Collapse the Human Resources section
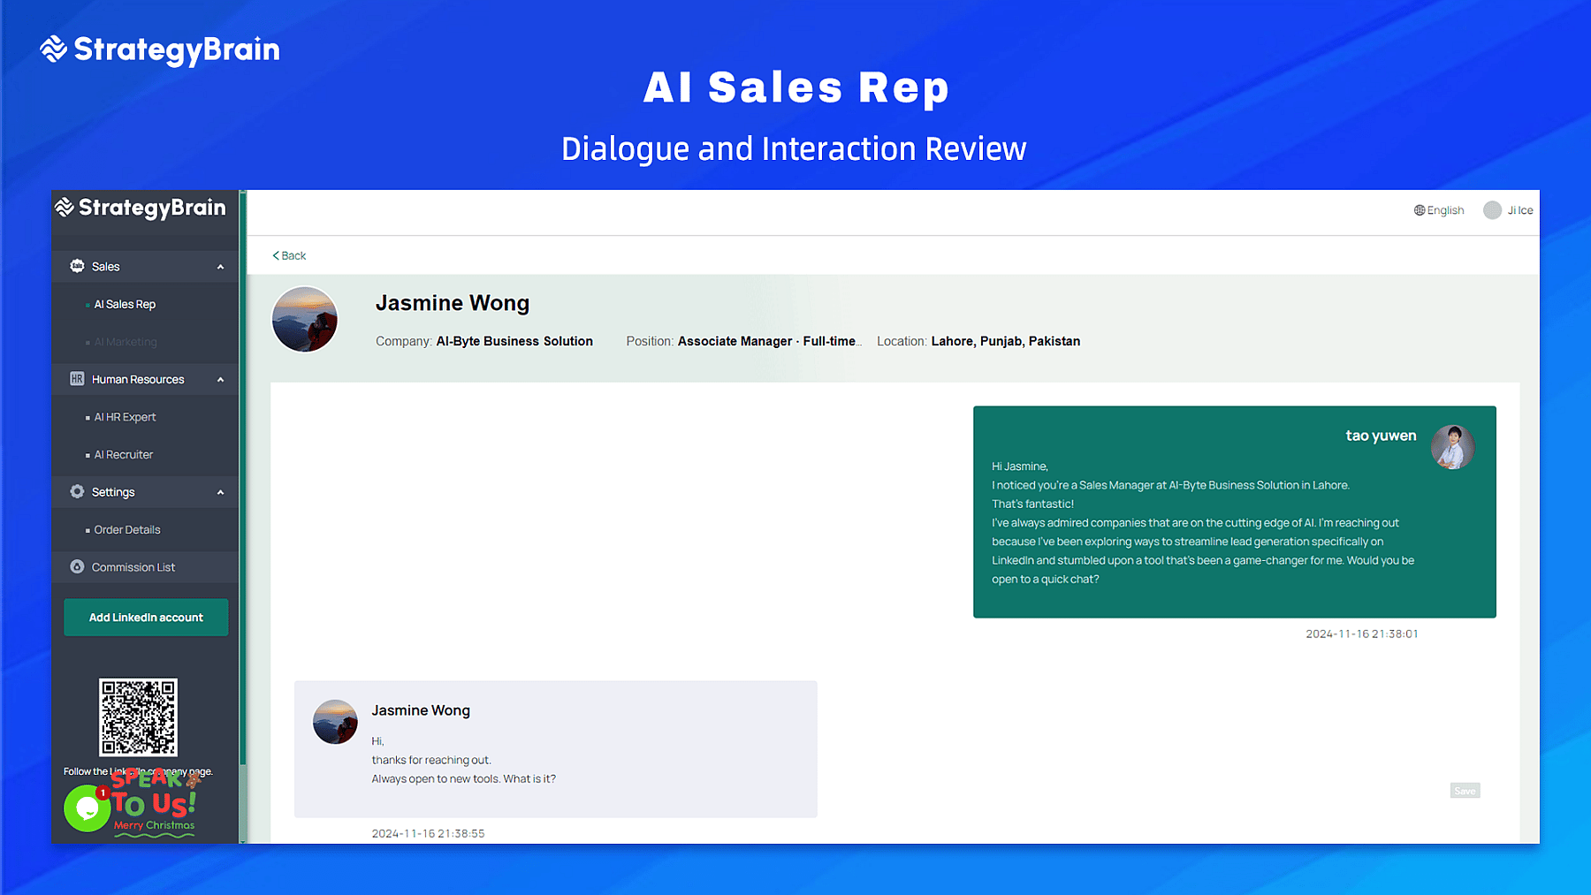The width and height of the screenshot is (1591, 895). tap(221, 379)
